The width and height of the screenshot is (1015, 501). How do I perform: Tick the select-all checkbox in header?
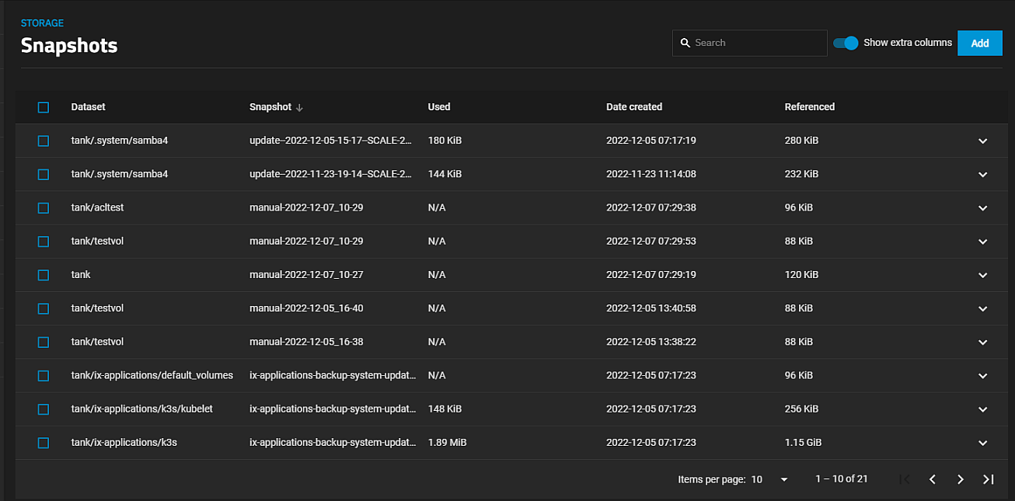(x=44, y=107)
